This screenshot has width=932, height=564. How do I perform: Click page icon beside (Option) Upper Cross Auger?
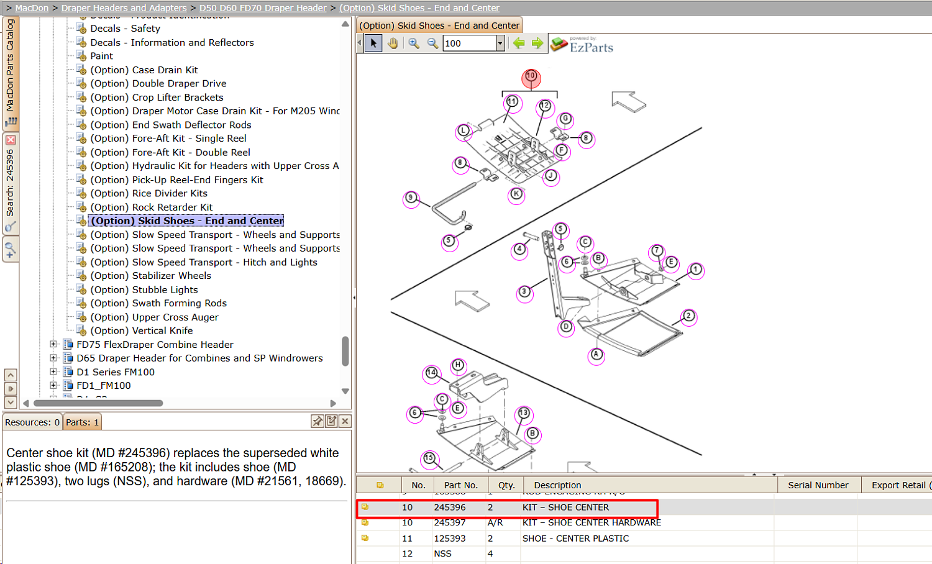(81, 317)
